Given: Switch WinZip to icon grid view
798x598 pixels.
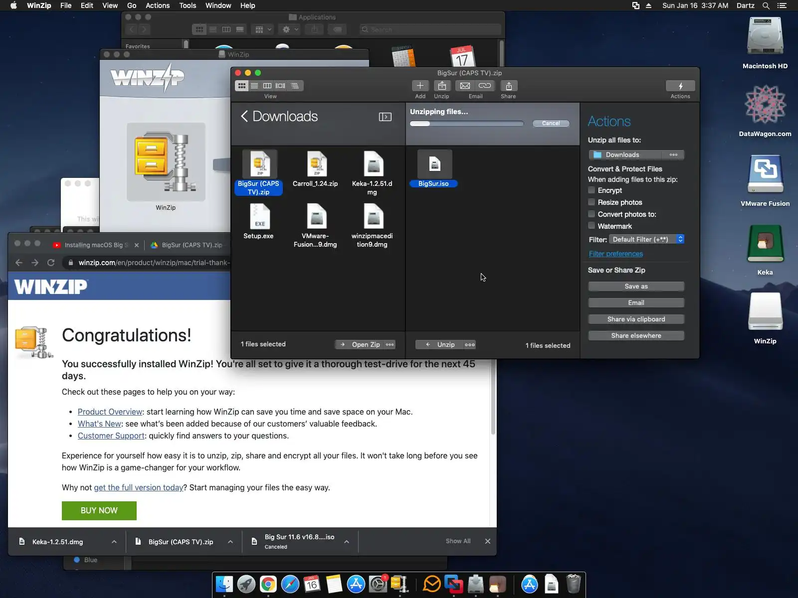Looking at the screenshot, I should (242, 86).
